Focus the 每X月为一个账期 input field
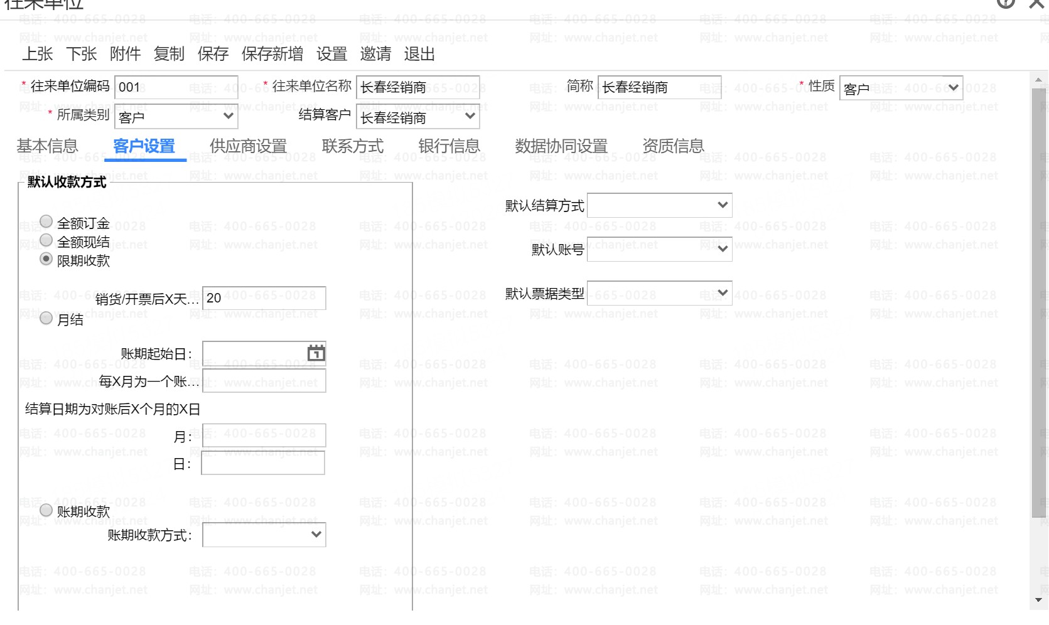This screenshot has width=1049, height=625. (264, 381)
